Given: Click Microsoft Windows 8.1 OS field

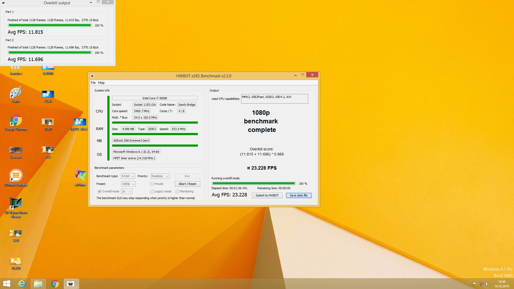Looking at the screenshot, I should 136,152.
